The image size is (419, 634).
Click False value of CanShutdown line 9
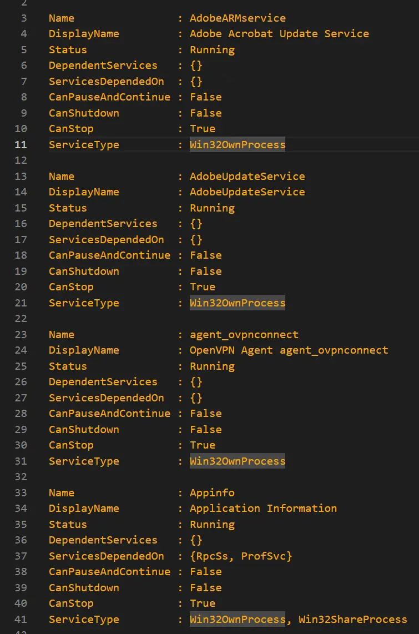point(206,113)
